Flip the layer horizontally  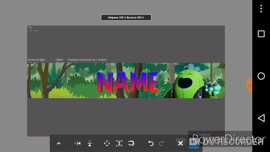click(x=77, y=143)
